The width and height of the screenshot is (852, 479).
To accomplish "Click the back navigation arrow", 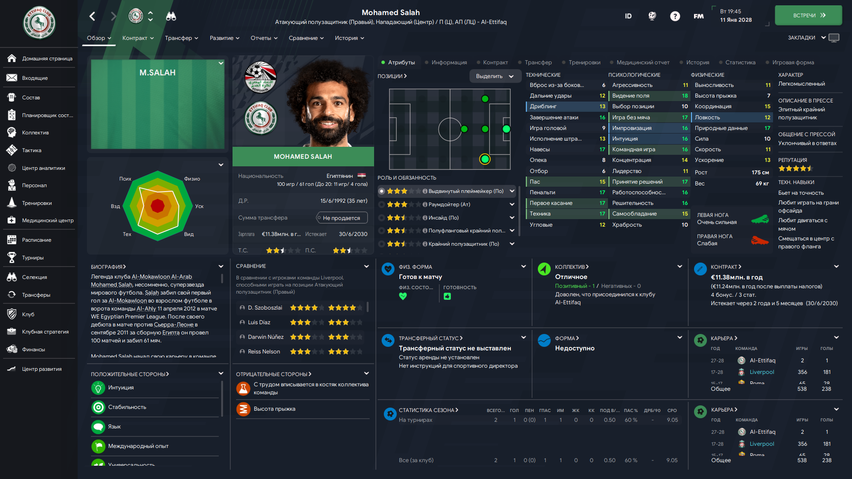I will 92,16.
